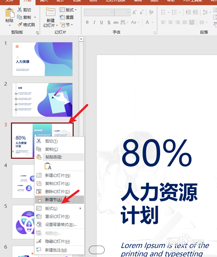Screen dimensions: 217x257
Task: Click the line spacing icon
Action: pyautogui.click(x=205, y=12)
